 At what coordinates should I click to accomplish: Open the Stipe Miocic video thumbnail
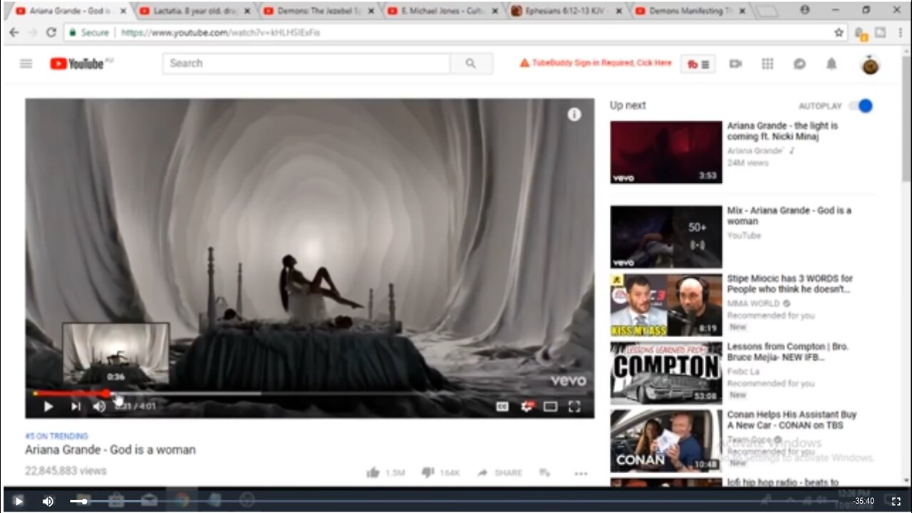pyautogui.click(x=666, y=305)
